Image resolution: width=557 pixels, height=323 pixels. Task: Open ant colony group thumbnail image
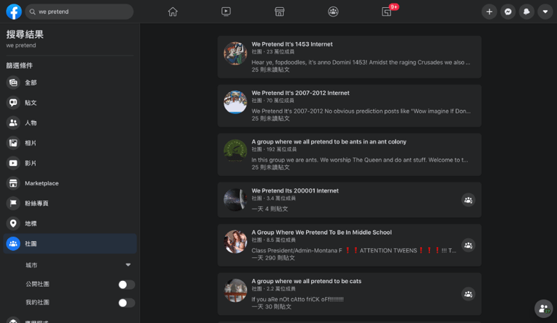tap(235, 151)
